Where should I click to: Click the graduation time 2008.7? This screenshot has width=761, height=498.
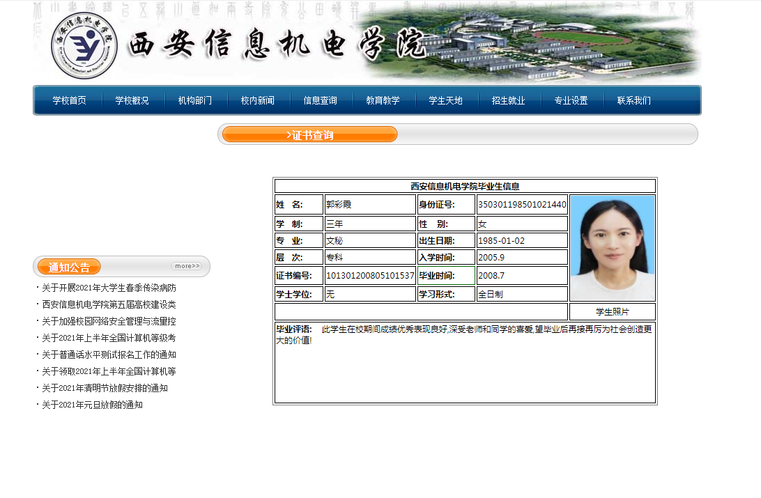pos(491,275)
